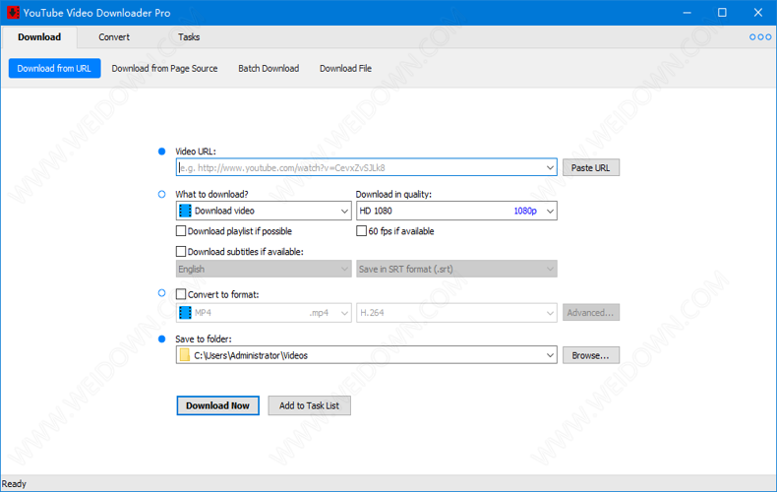Viewport: 777px width, 492px height.
Task: Open the MP4 format dropdown
Action: 264,313
